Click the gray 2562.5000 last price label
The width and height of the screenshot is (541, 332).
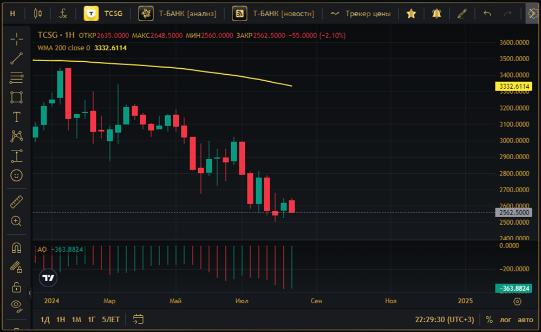pyautogui.click(x=514, y=213)
